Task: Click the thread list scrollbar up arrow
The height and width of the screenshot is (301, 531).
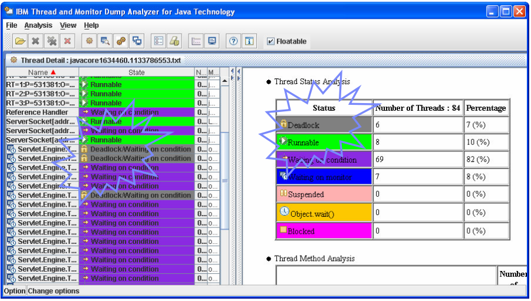Action: (x=225, y=81)
